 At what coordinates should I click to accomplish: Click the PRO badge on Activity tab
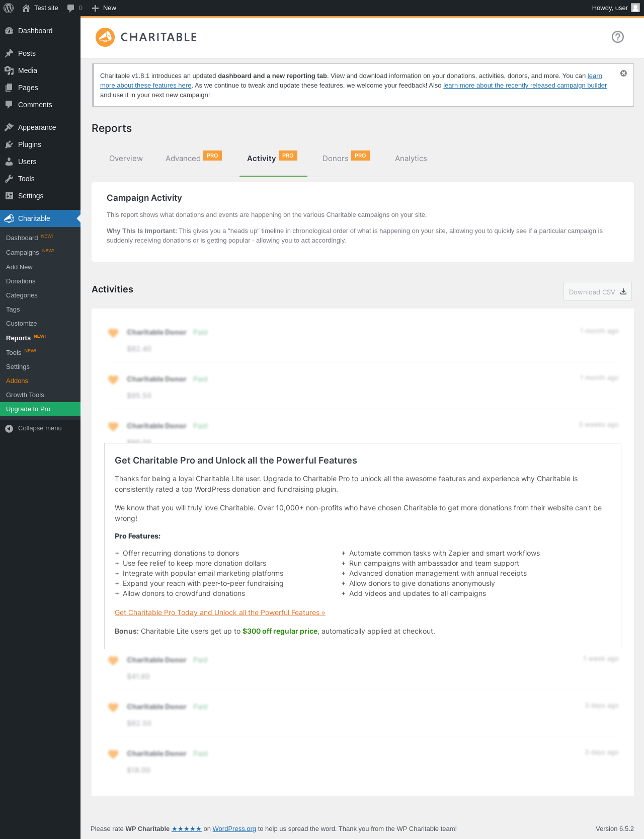click(288, 156)
